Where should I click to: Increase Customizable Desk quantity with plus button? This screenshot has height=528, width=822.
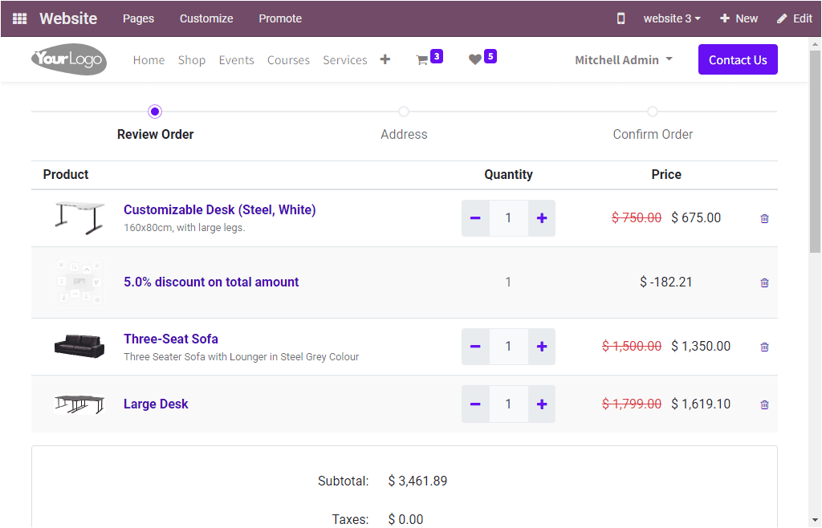click(542, 217)
